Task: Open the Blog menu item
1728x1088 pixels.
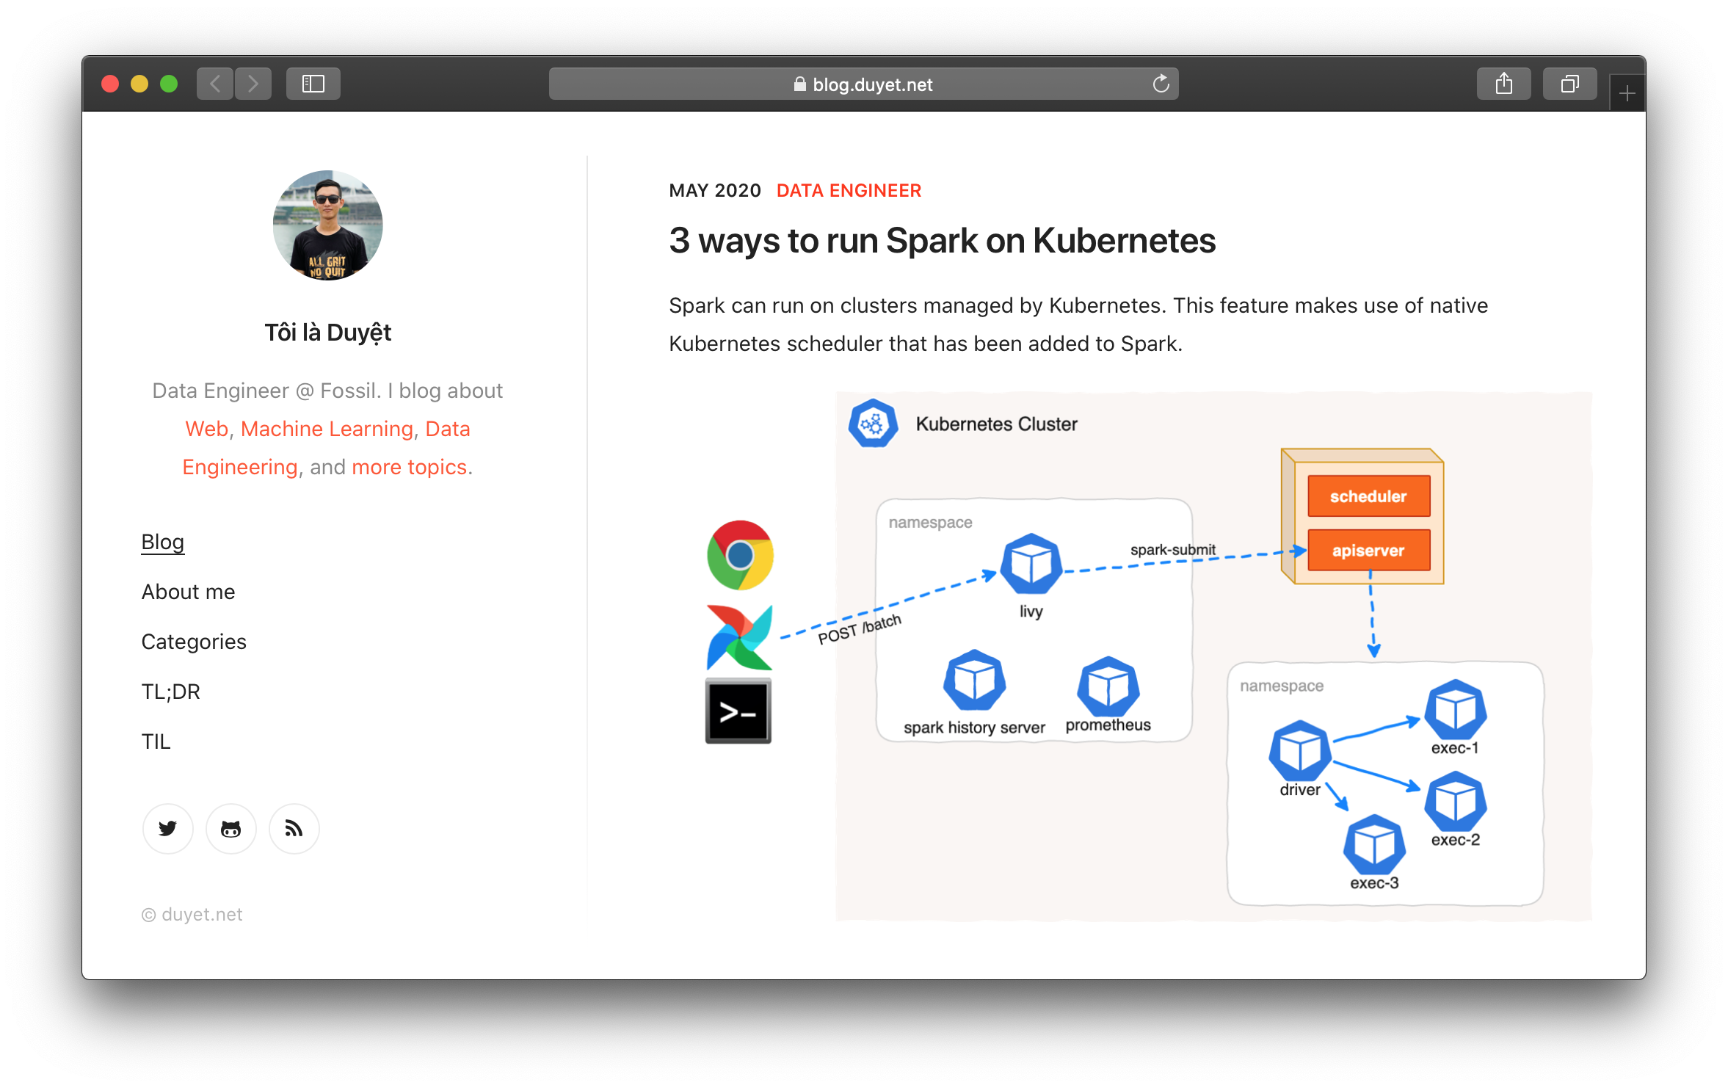Action: click(163, 542)
